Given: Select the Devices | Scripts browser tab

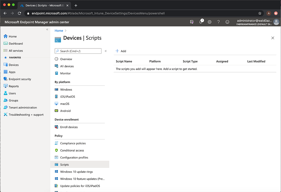Looking at the screenshot, I should coord(44,5).
